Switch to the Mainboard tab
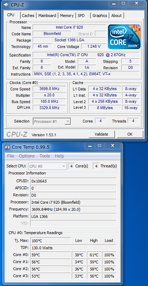Screen dimensions: 148x286 [47, 16]
